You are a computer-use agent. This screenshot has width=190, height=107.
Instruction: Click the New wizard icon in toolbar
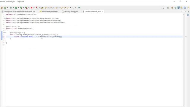(2, 8)
